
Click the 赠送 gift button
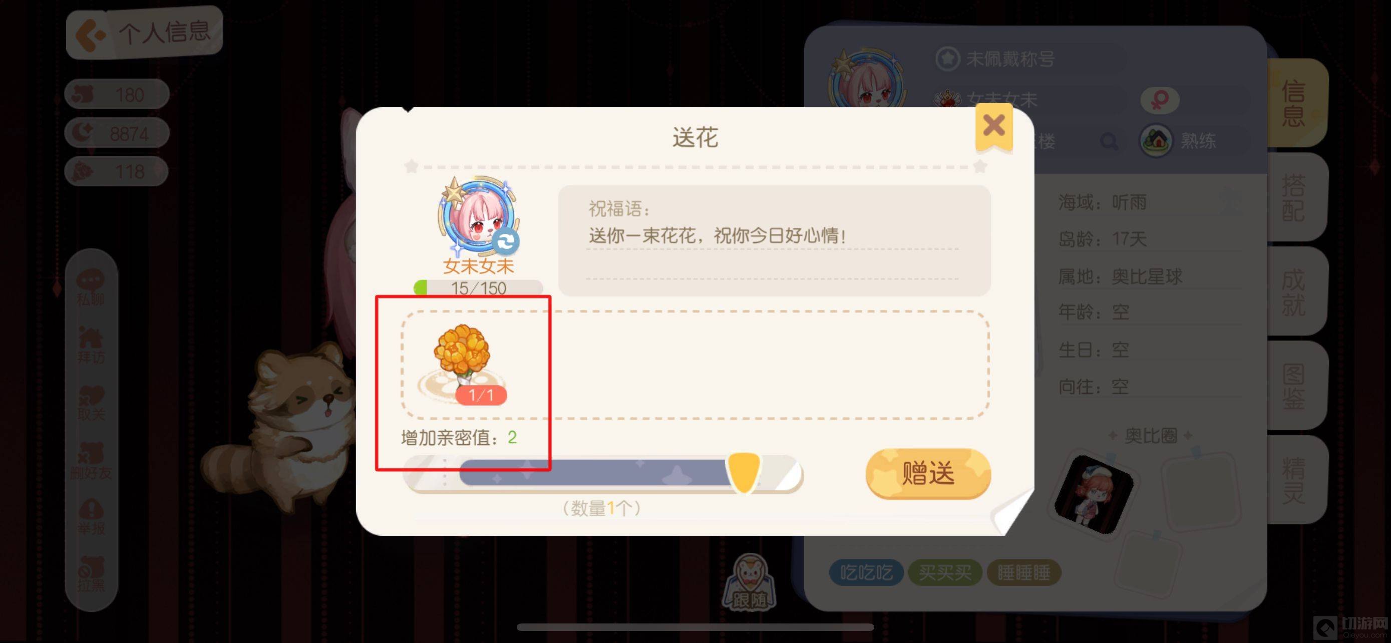[928, 473]
